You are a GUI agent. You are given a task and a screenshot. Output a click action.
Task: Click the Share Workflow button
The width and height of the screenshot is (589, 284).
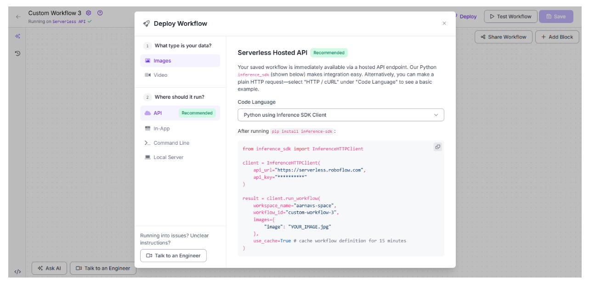[504, 37]
